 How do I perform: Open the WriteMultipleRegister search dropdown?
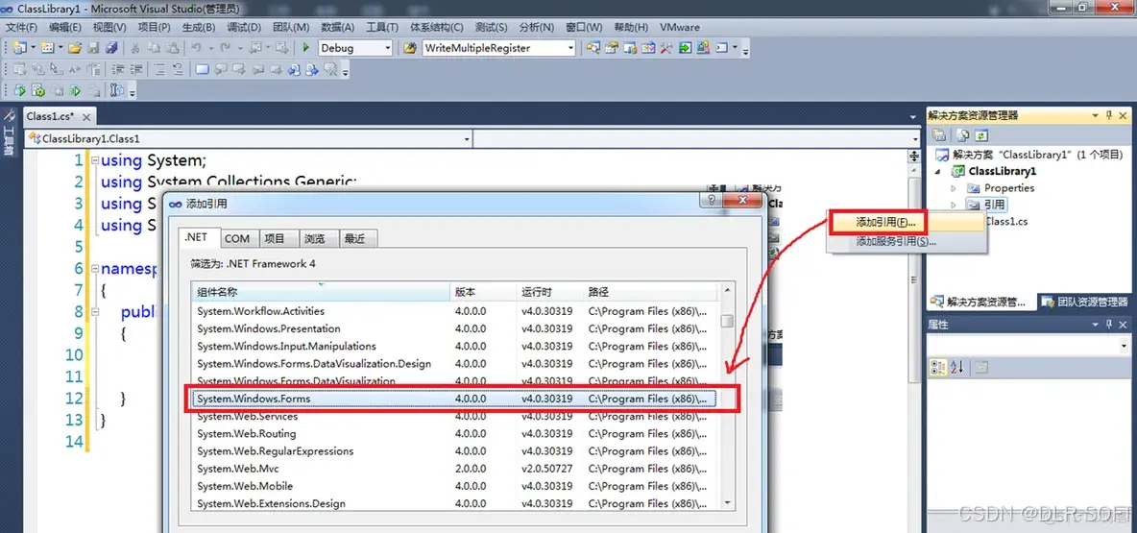click(570, 48)
